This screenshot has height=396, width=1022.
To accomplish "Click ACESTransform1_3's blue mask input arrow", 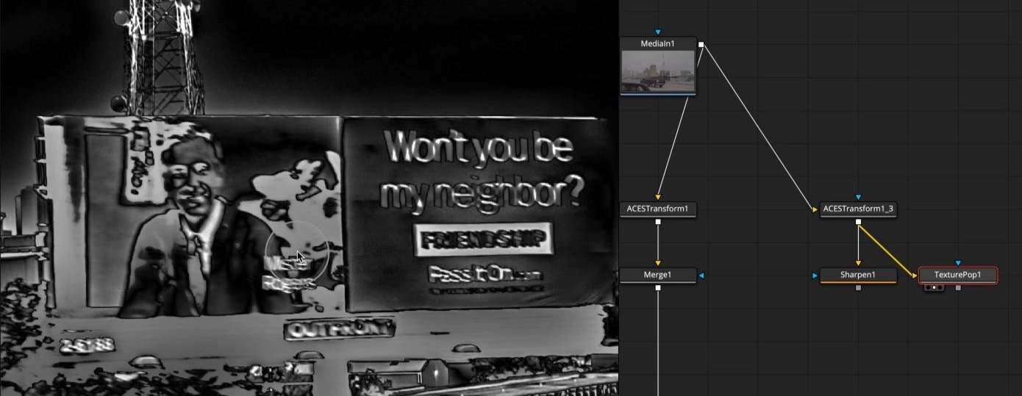I will pos(858,197).
